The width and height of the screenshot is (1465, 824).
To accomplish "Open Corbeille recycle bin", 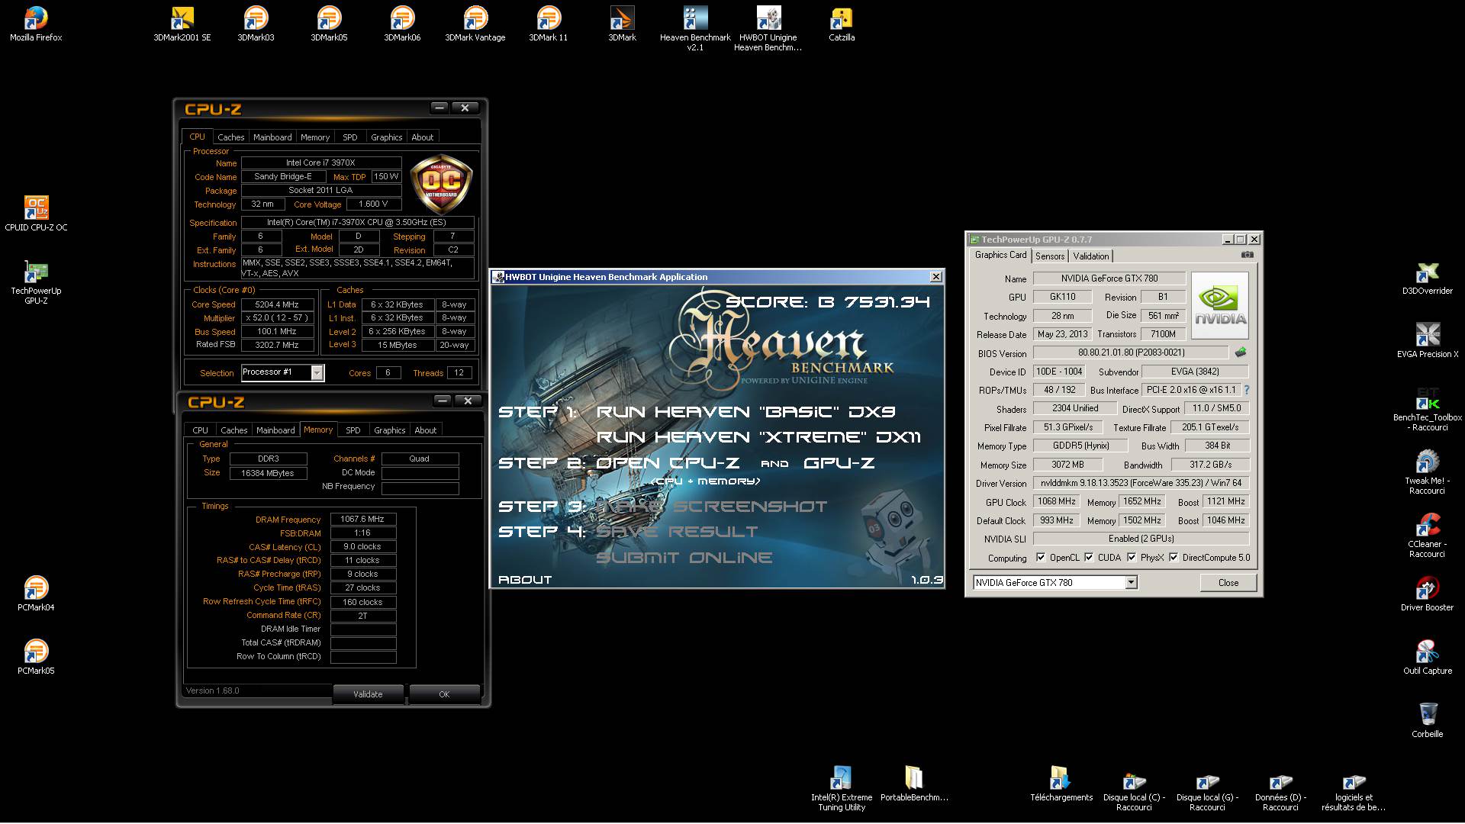I will pyautogui.click(x=1428, y=720).
